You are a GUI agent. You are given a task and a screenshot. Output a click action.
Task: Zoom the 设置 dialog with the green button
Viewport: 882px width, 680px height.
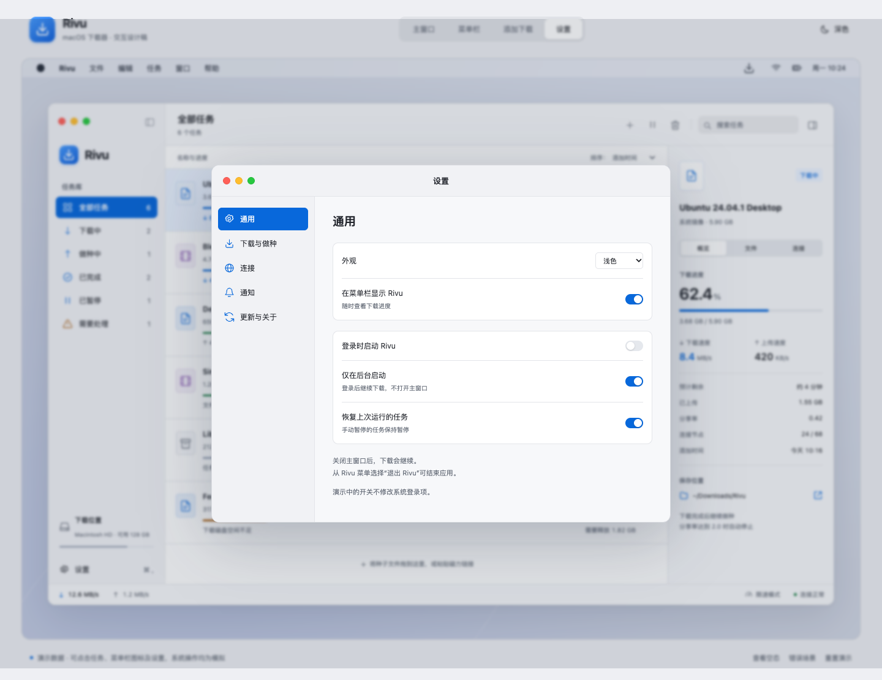coord(251,181)
